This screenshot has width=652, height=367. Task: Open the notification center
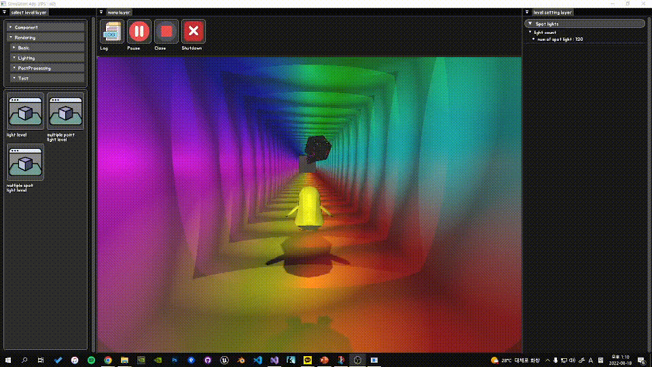click(x=642, y=360)
